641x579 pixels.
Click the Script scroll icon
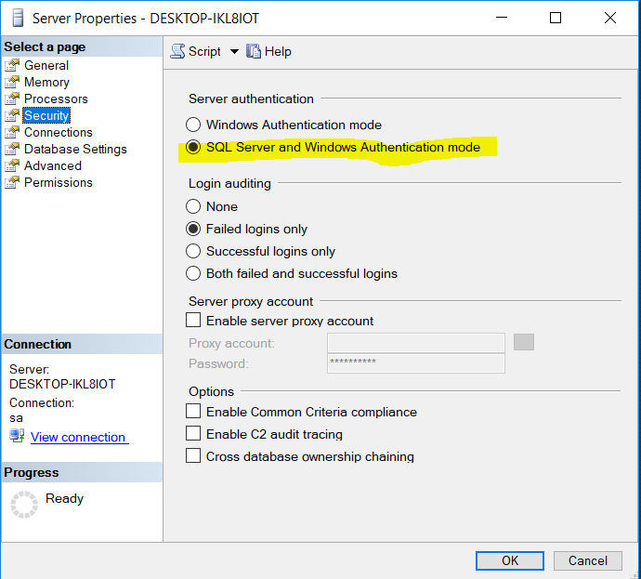[x=177, y=51]
